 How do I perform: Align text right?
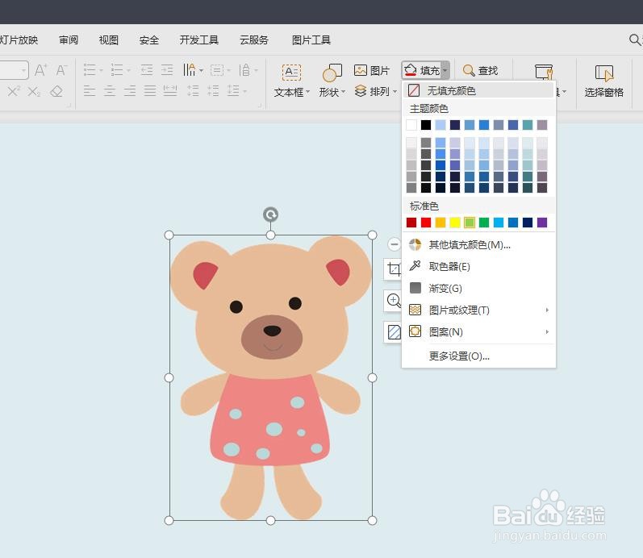pos(130,90)
